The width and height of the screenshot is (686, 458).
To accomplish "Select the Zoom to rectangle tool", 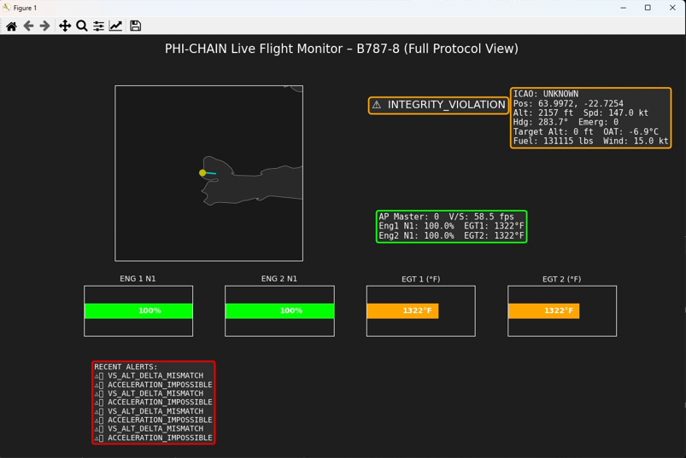I will [82, 26].
